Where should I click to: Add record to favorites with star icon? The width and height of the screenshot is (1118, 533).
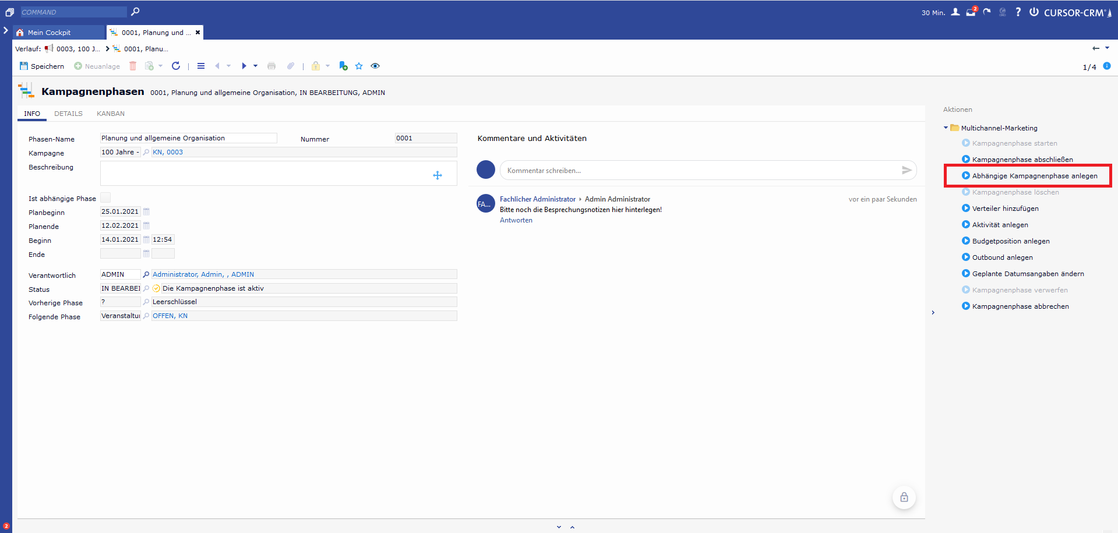pos(359,66)
